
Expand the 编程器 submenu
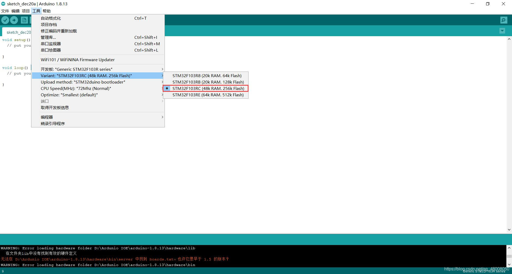98,117
